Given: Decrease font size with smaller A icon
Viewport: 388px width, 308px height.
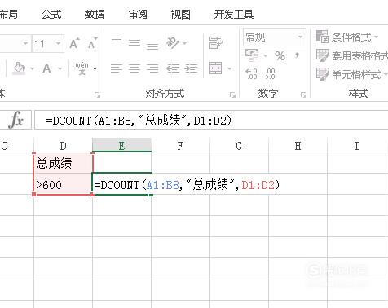Looking at the screenshot, I should 92,43.
